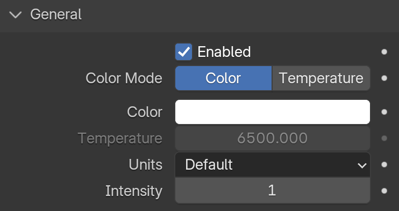Click the Units row label
Viewport: 399px width, 211px height.
pos(146,165)
